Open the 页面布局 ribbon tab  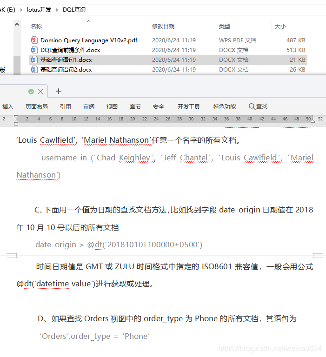click(x=37, y=106)
